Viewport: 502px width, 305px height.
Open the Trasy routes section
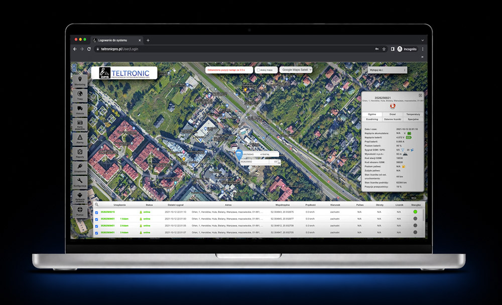click(x=80, y=95)
